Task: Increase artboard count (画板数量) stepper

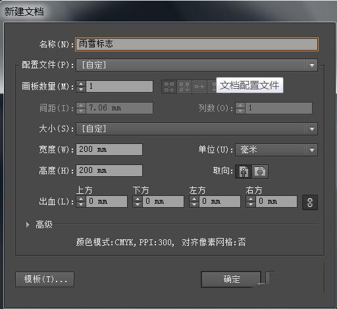Action: tap(81, 83)
